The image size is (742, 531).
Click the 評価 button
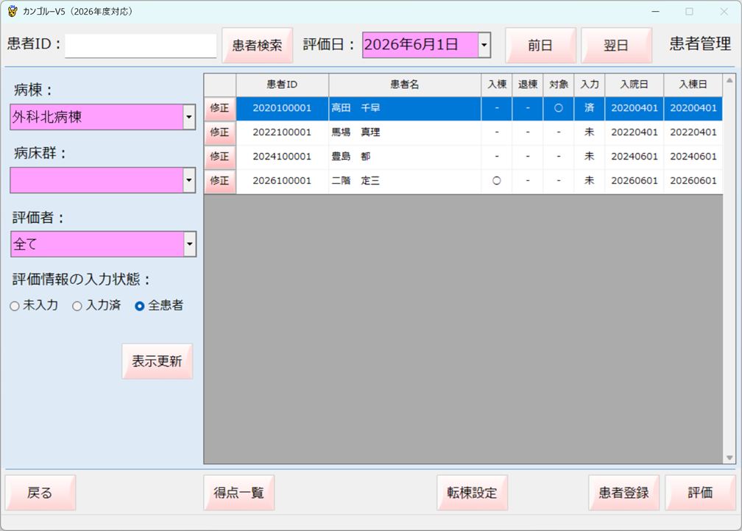point(700,493)
